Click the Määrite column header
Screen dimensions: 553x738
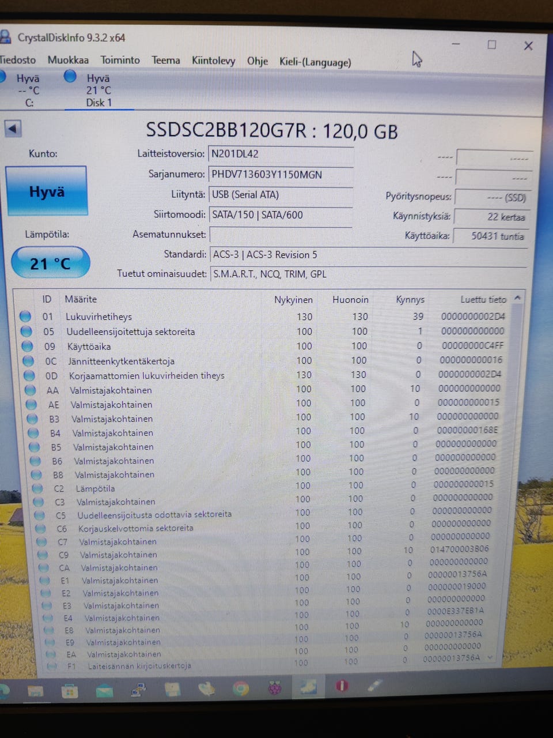(81, 299)
